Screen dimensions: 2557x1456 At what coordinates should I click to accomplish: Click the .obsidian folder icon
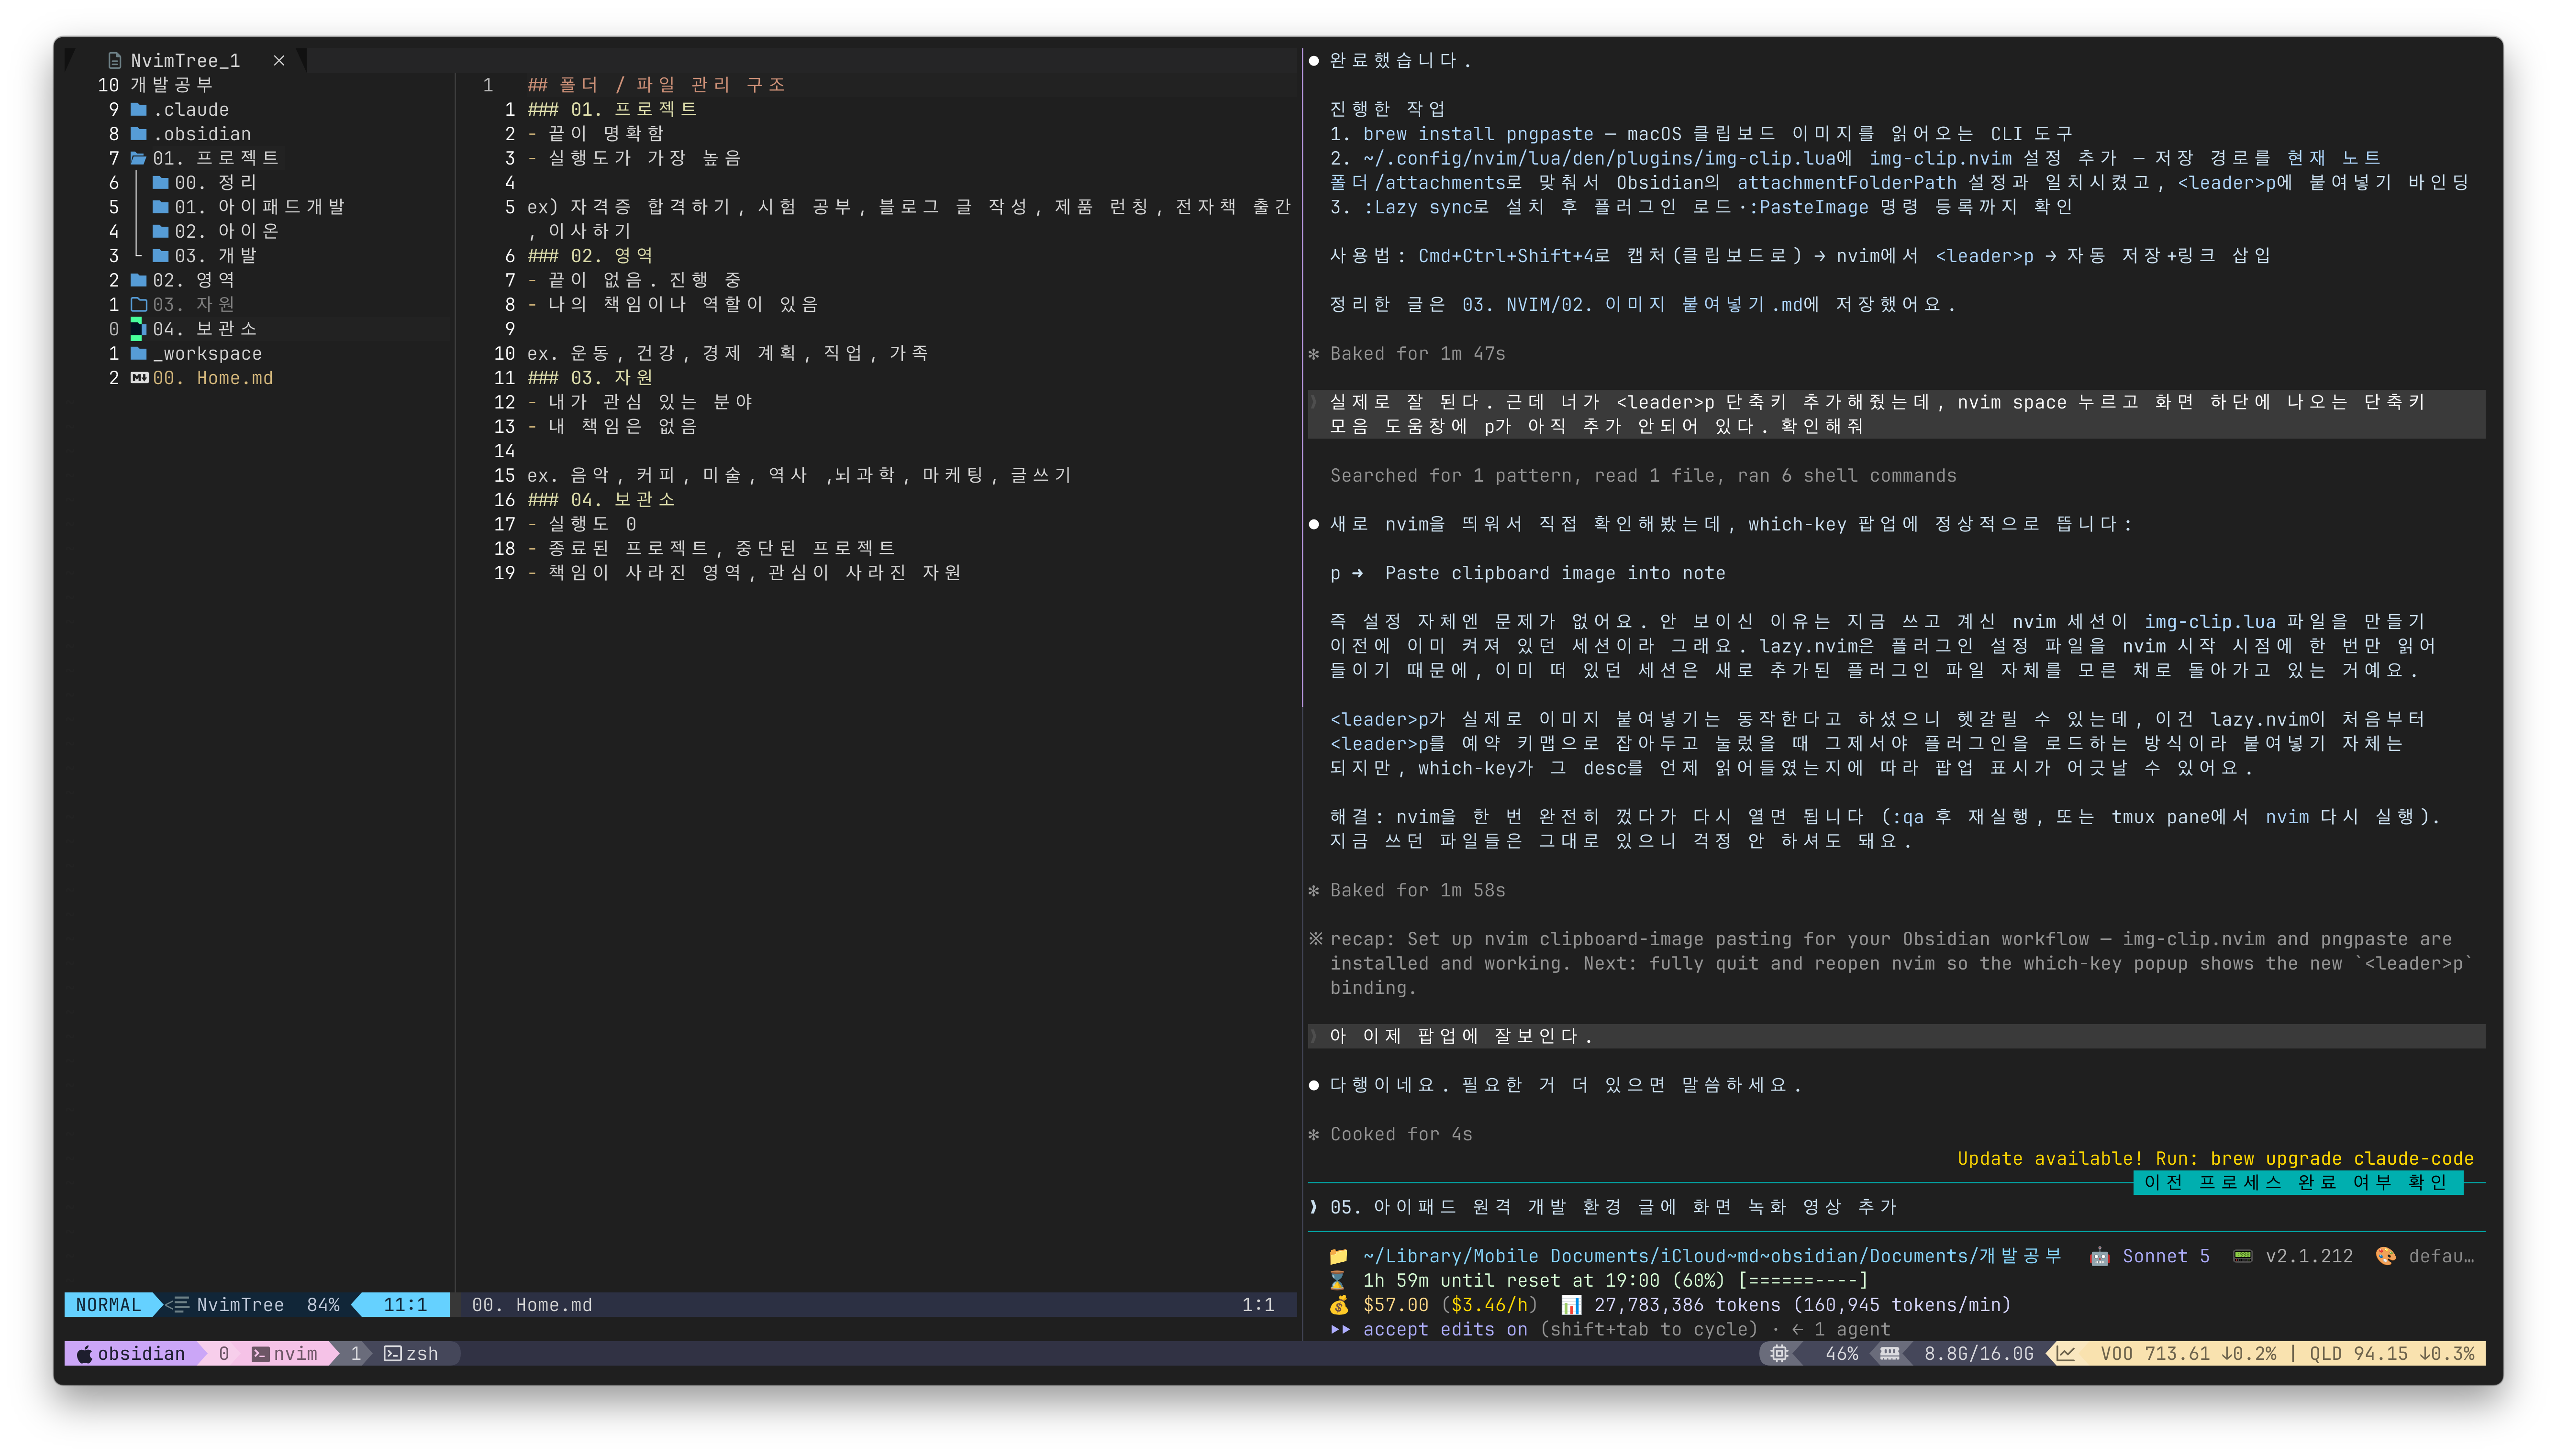point(139,134)
